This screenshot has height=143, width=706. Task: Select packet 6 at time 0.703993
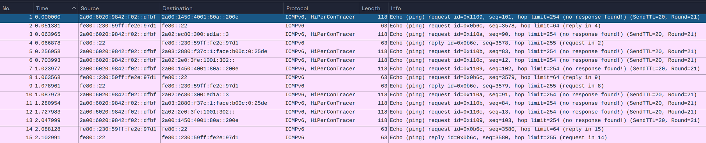[353, 60]
